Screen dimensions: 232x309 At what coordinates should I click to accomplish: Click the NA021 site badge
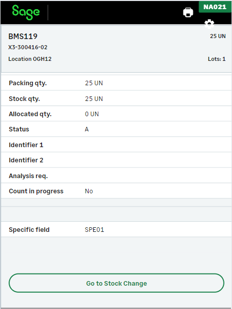215,7
